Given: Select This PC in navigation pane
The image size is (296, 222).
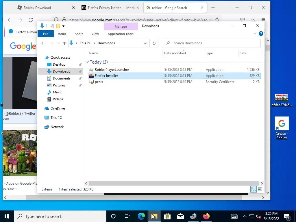Looking at the screenshot, I should click(x=56, y=118).
